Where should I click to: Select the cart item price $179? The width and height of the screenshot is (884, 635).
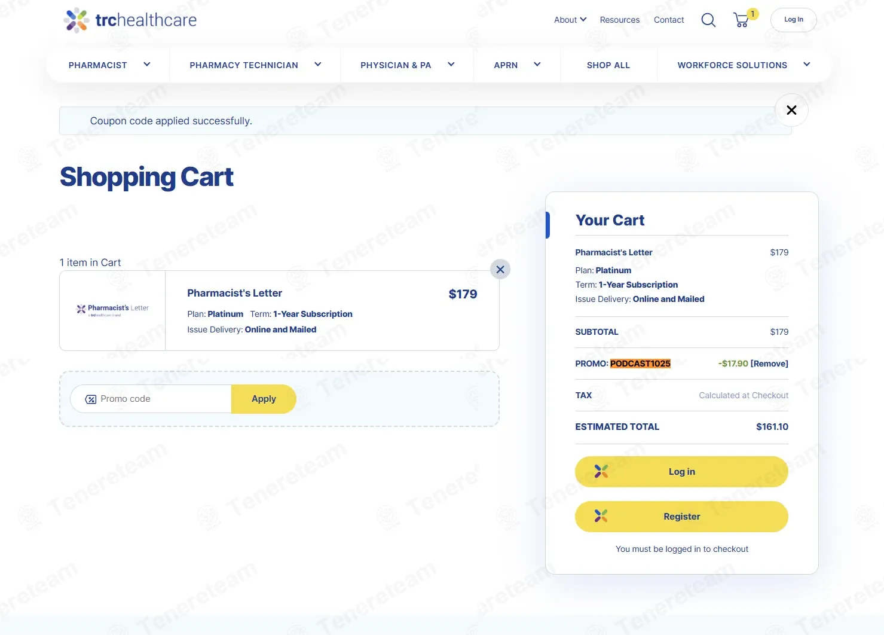click(463, 294)
